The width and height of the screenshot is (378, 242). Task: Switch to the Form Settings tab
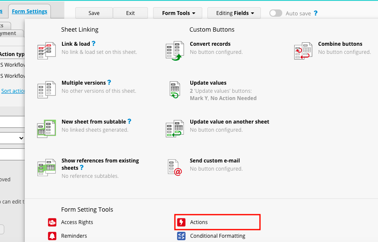tap(30, 11)
